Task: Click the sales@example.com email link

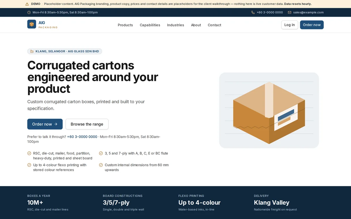Action: click(x=308, y=12)
